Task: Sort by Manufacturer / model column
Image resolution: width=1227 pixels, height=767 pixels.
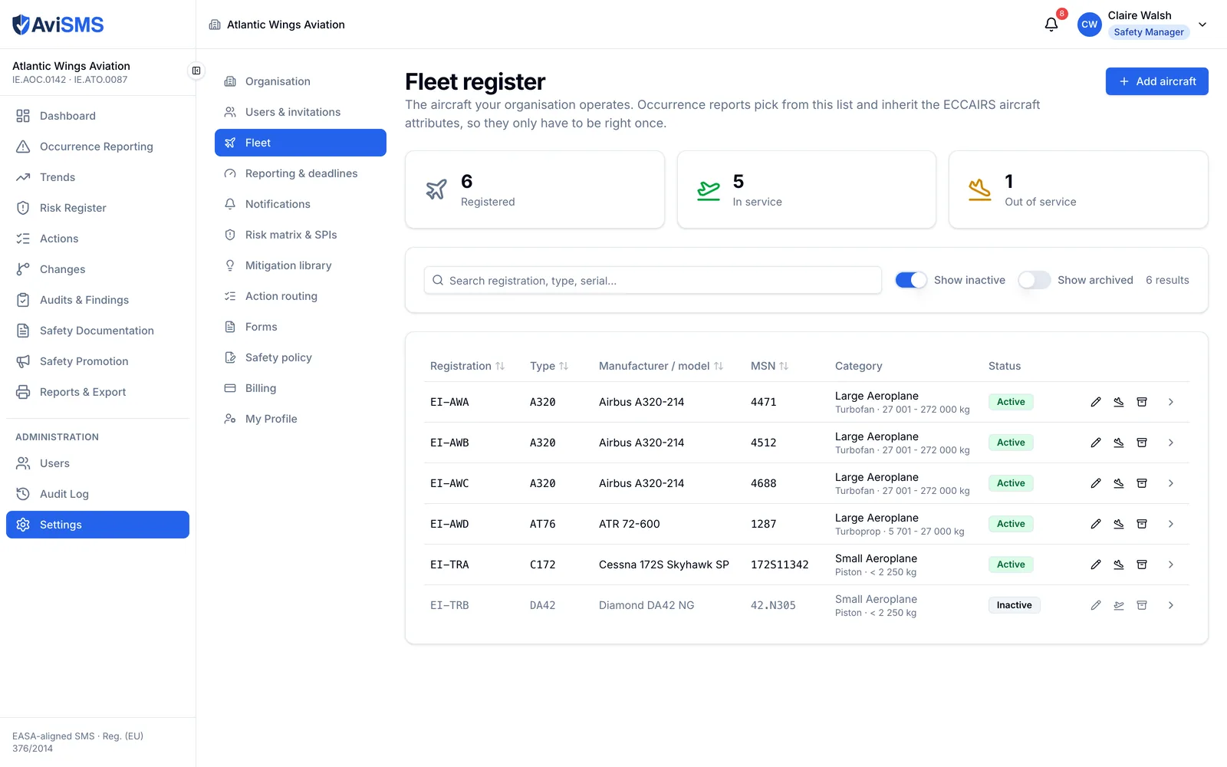Action: (661, 366)
